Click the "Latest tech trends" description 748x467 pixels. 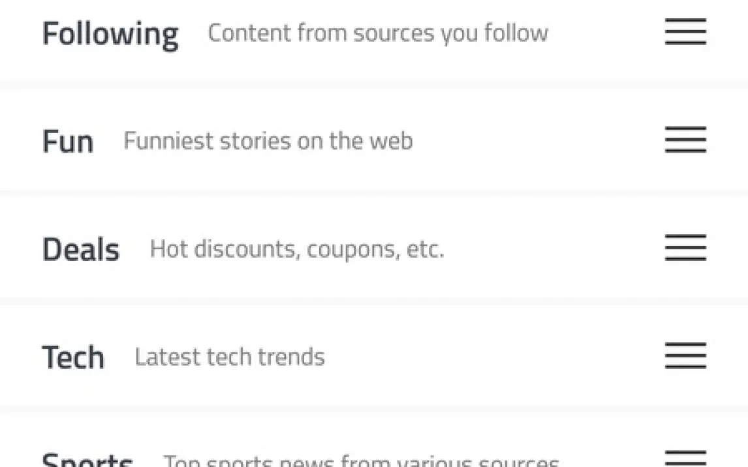(x=230, y=357)
